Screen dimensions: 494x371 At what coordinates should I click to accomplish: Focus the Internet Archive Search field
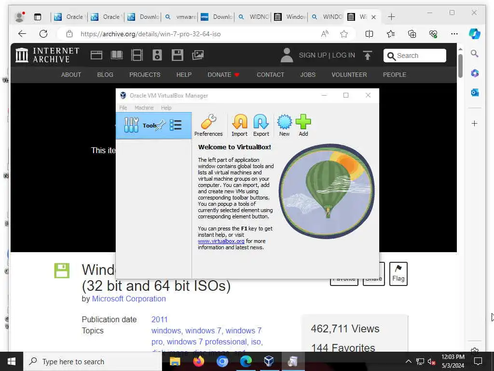[x=414, y=56]
